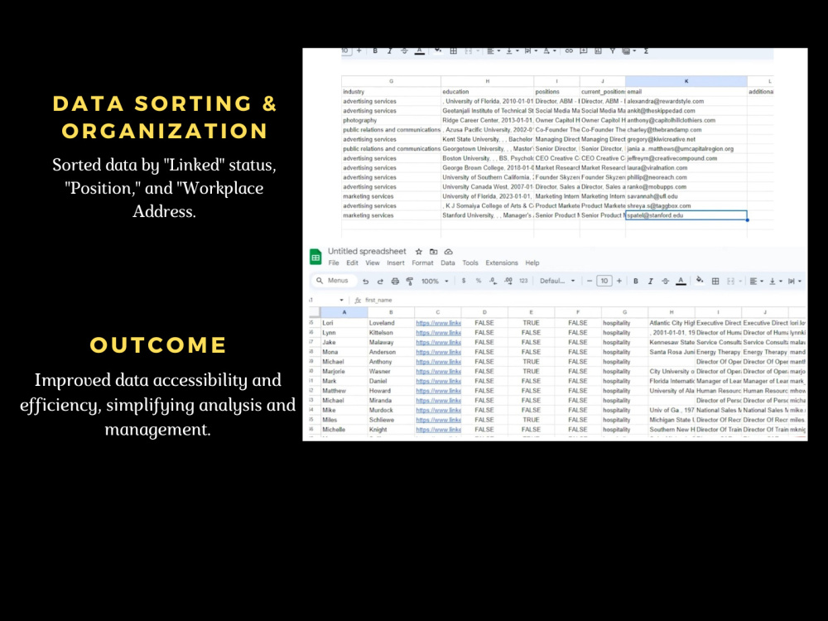Image resolution: width=828 pixels, height=621 pixels.
Task: Open the Data menu
Action: pyautogui.click(x=448, y=263)
